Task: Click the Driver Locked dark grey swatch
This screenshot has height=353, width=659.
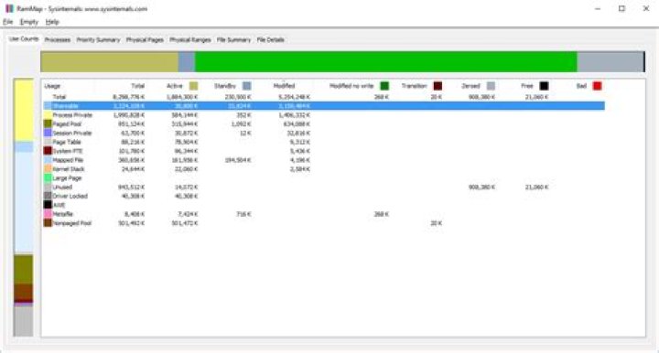Action: (48, 196)
